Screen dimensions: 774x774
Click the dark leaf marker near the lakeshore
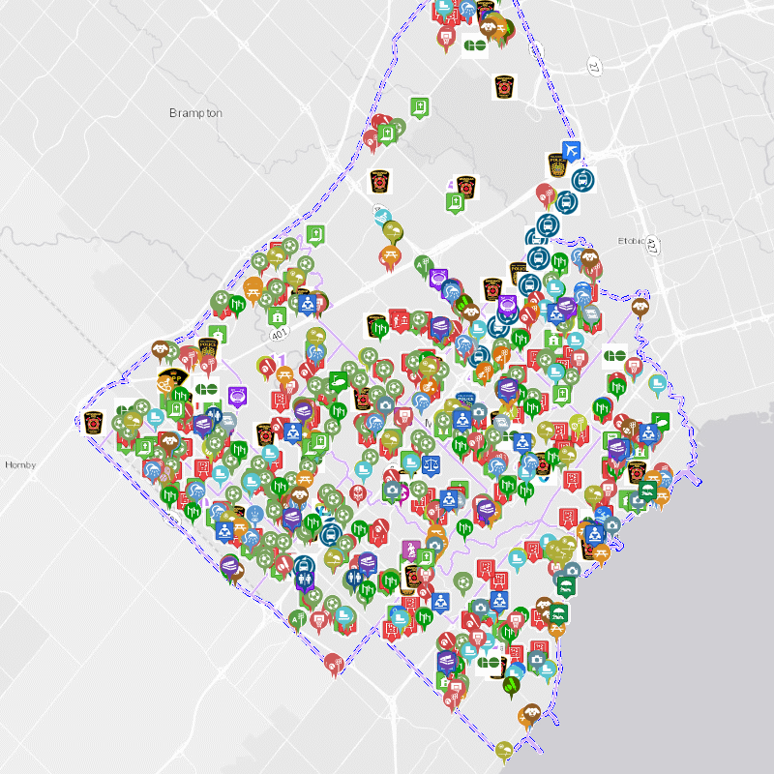[x=510, y=685]
